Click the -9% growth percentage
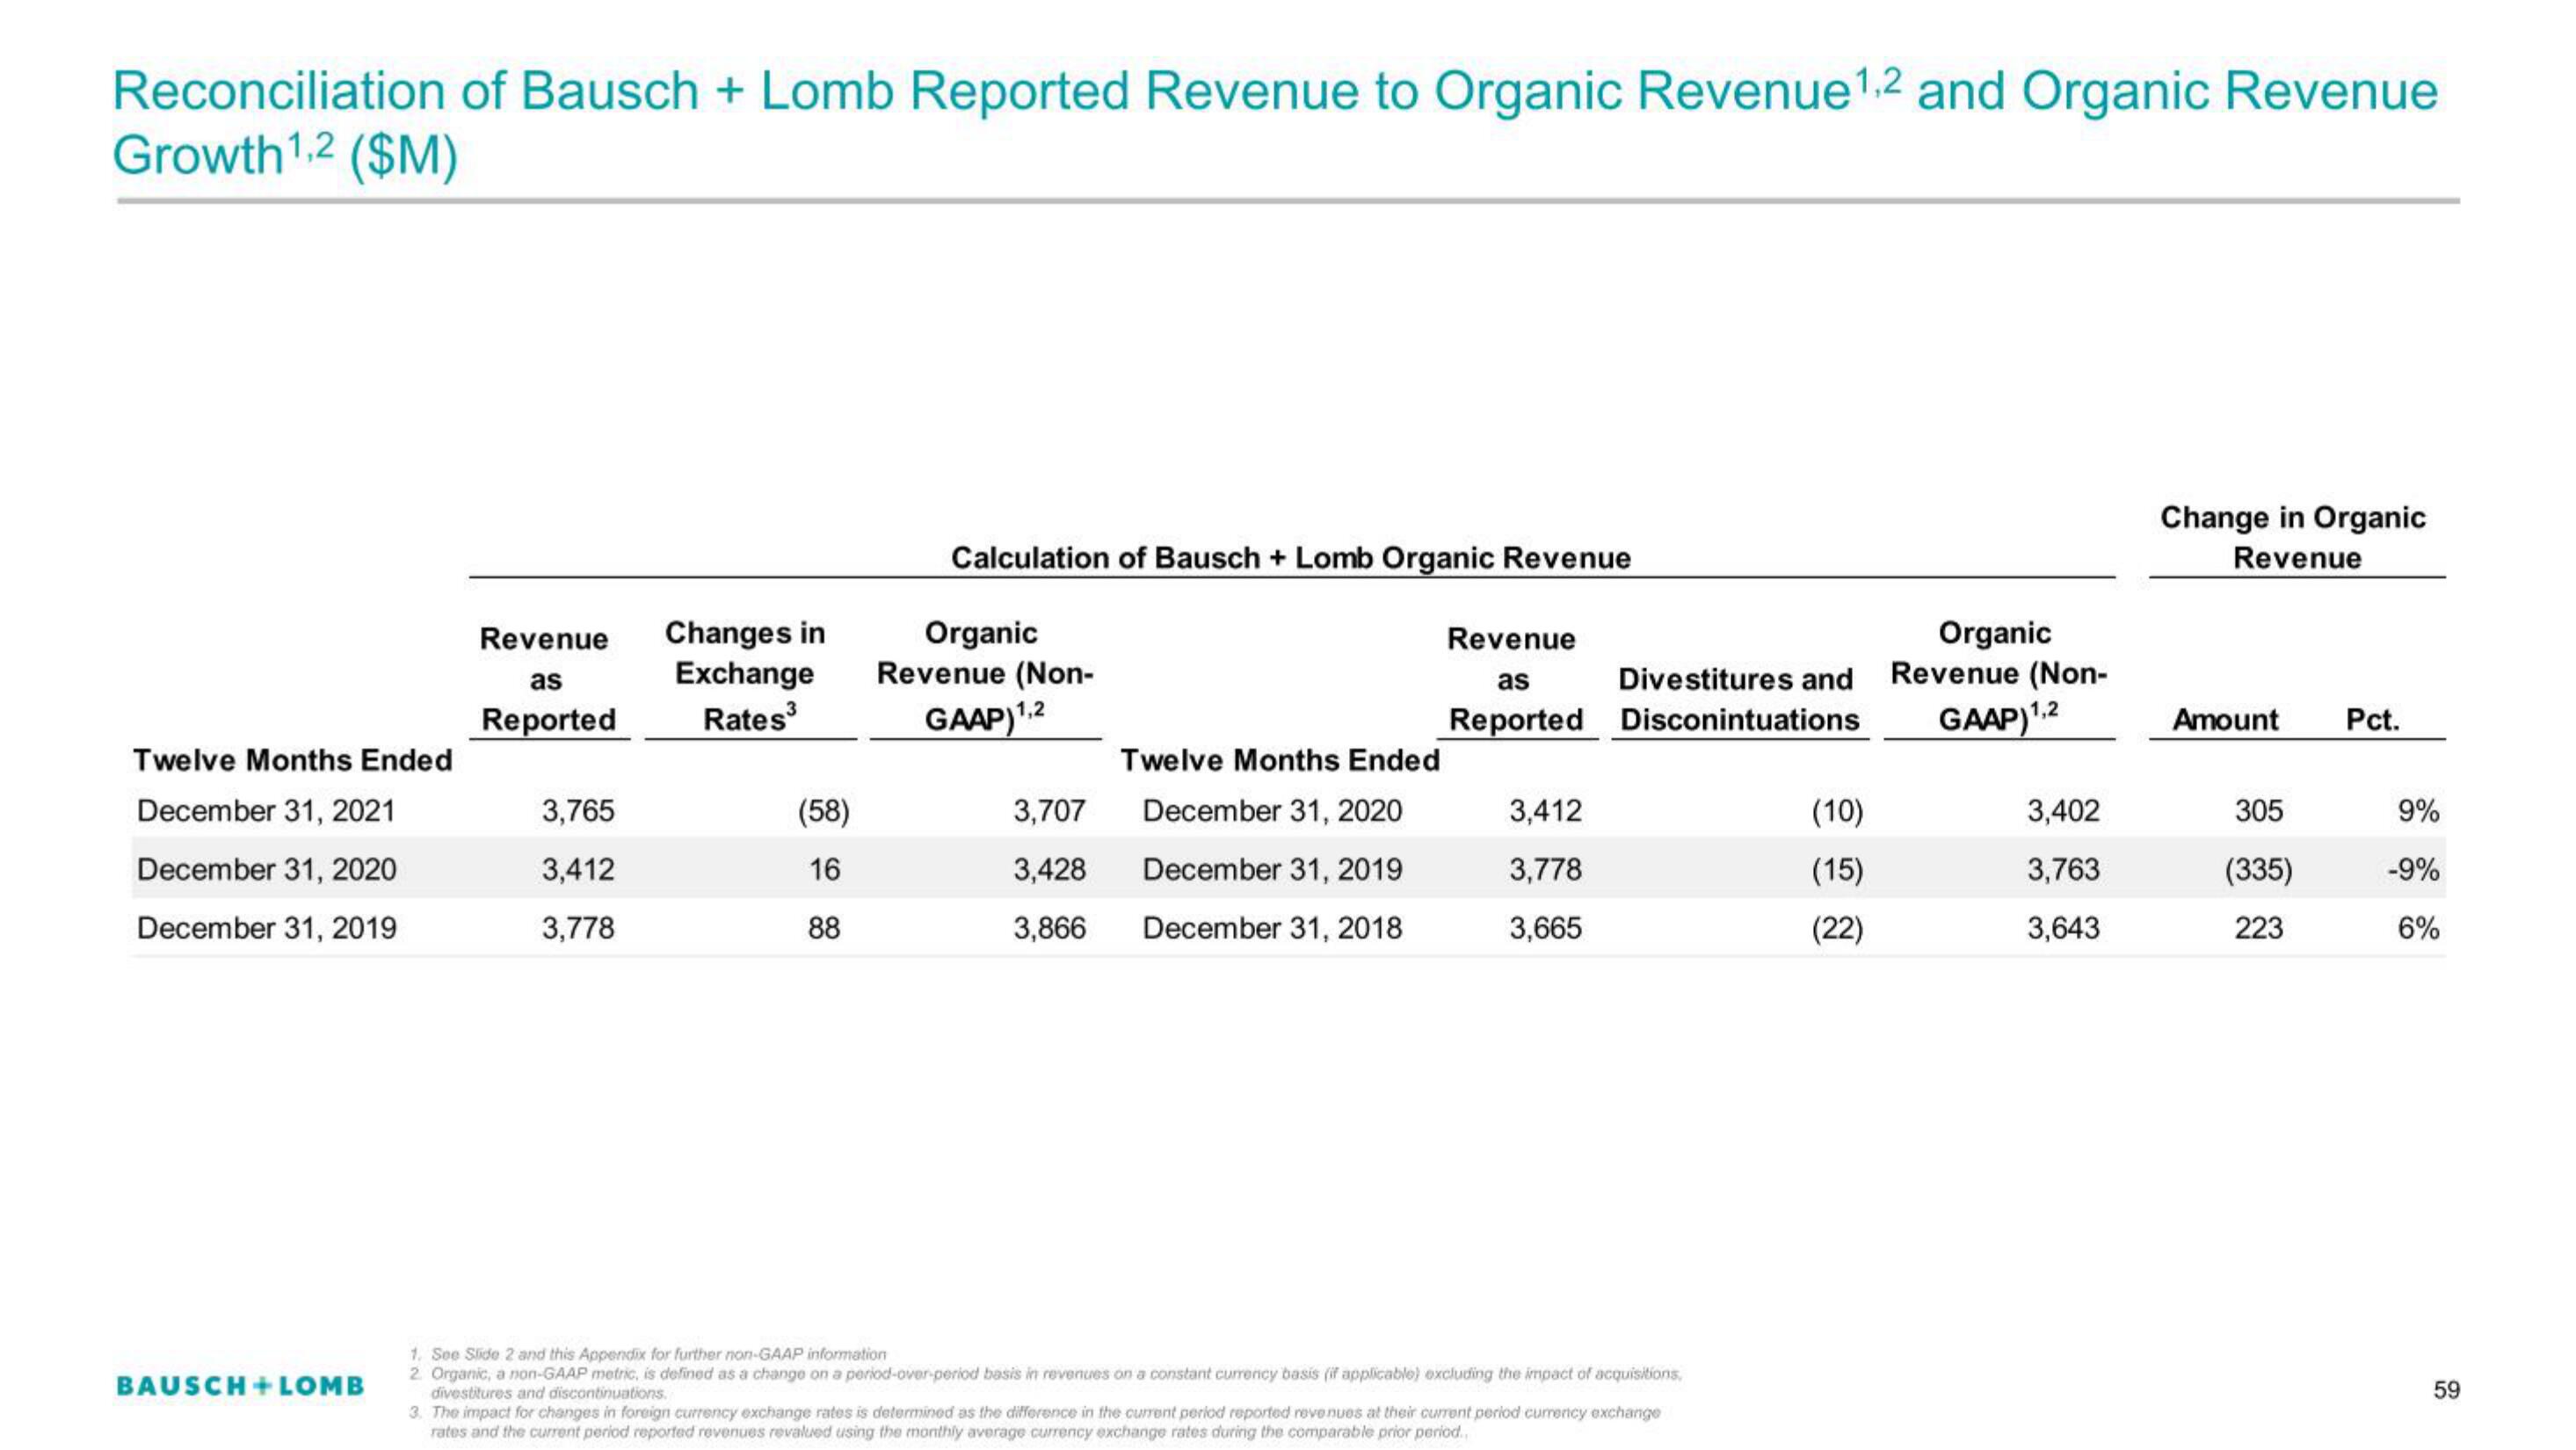The image size is (2576, 1450). click(x=2413, y=869)
